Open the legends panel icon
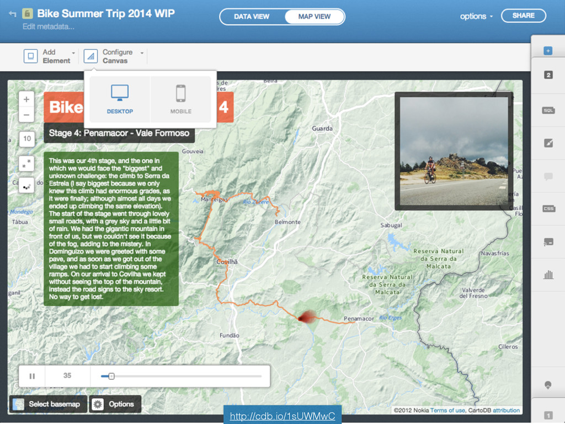The image size is (565, 424). tap(548, 242)
